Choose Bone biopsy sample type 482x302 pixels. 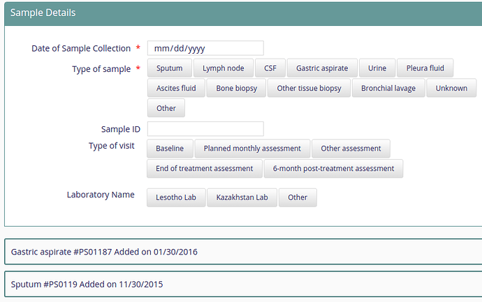click(x=236, y=88)
